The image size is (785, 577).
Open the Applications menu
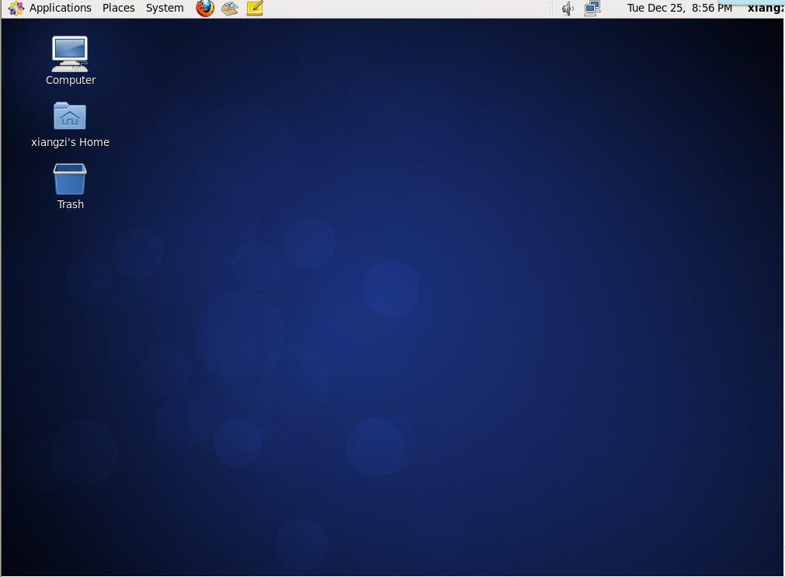pyautogui.click(x=60, y=8)
